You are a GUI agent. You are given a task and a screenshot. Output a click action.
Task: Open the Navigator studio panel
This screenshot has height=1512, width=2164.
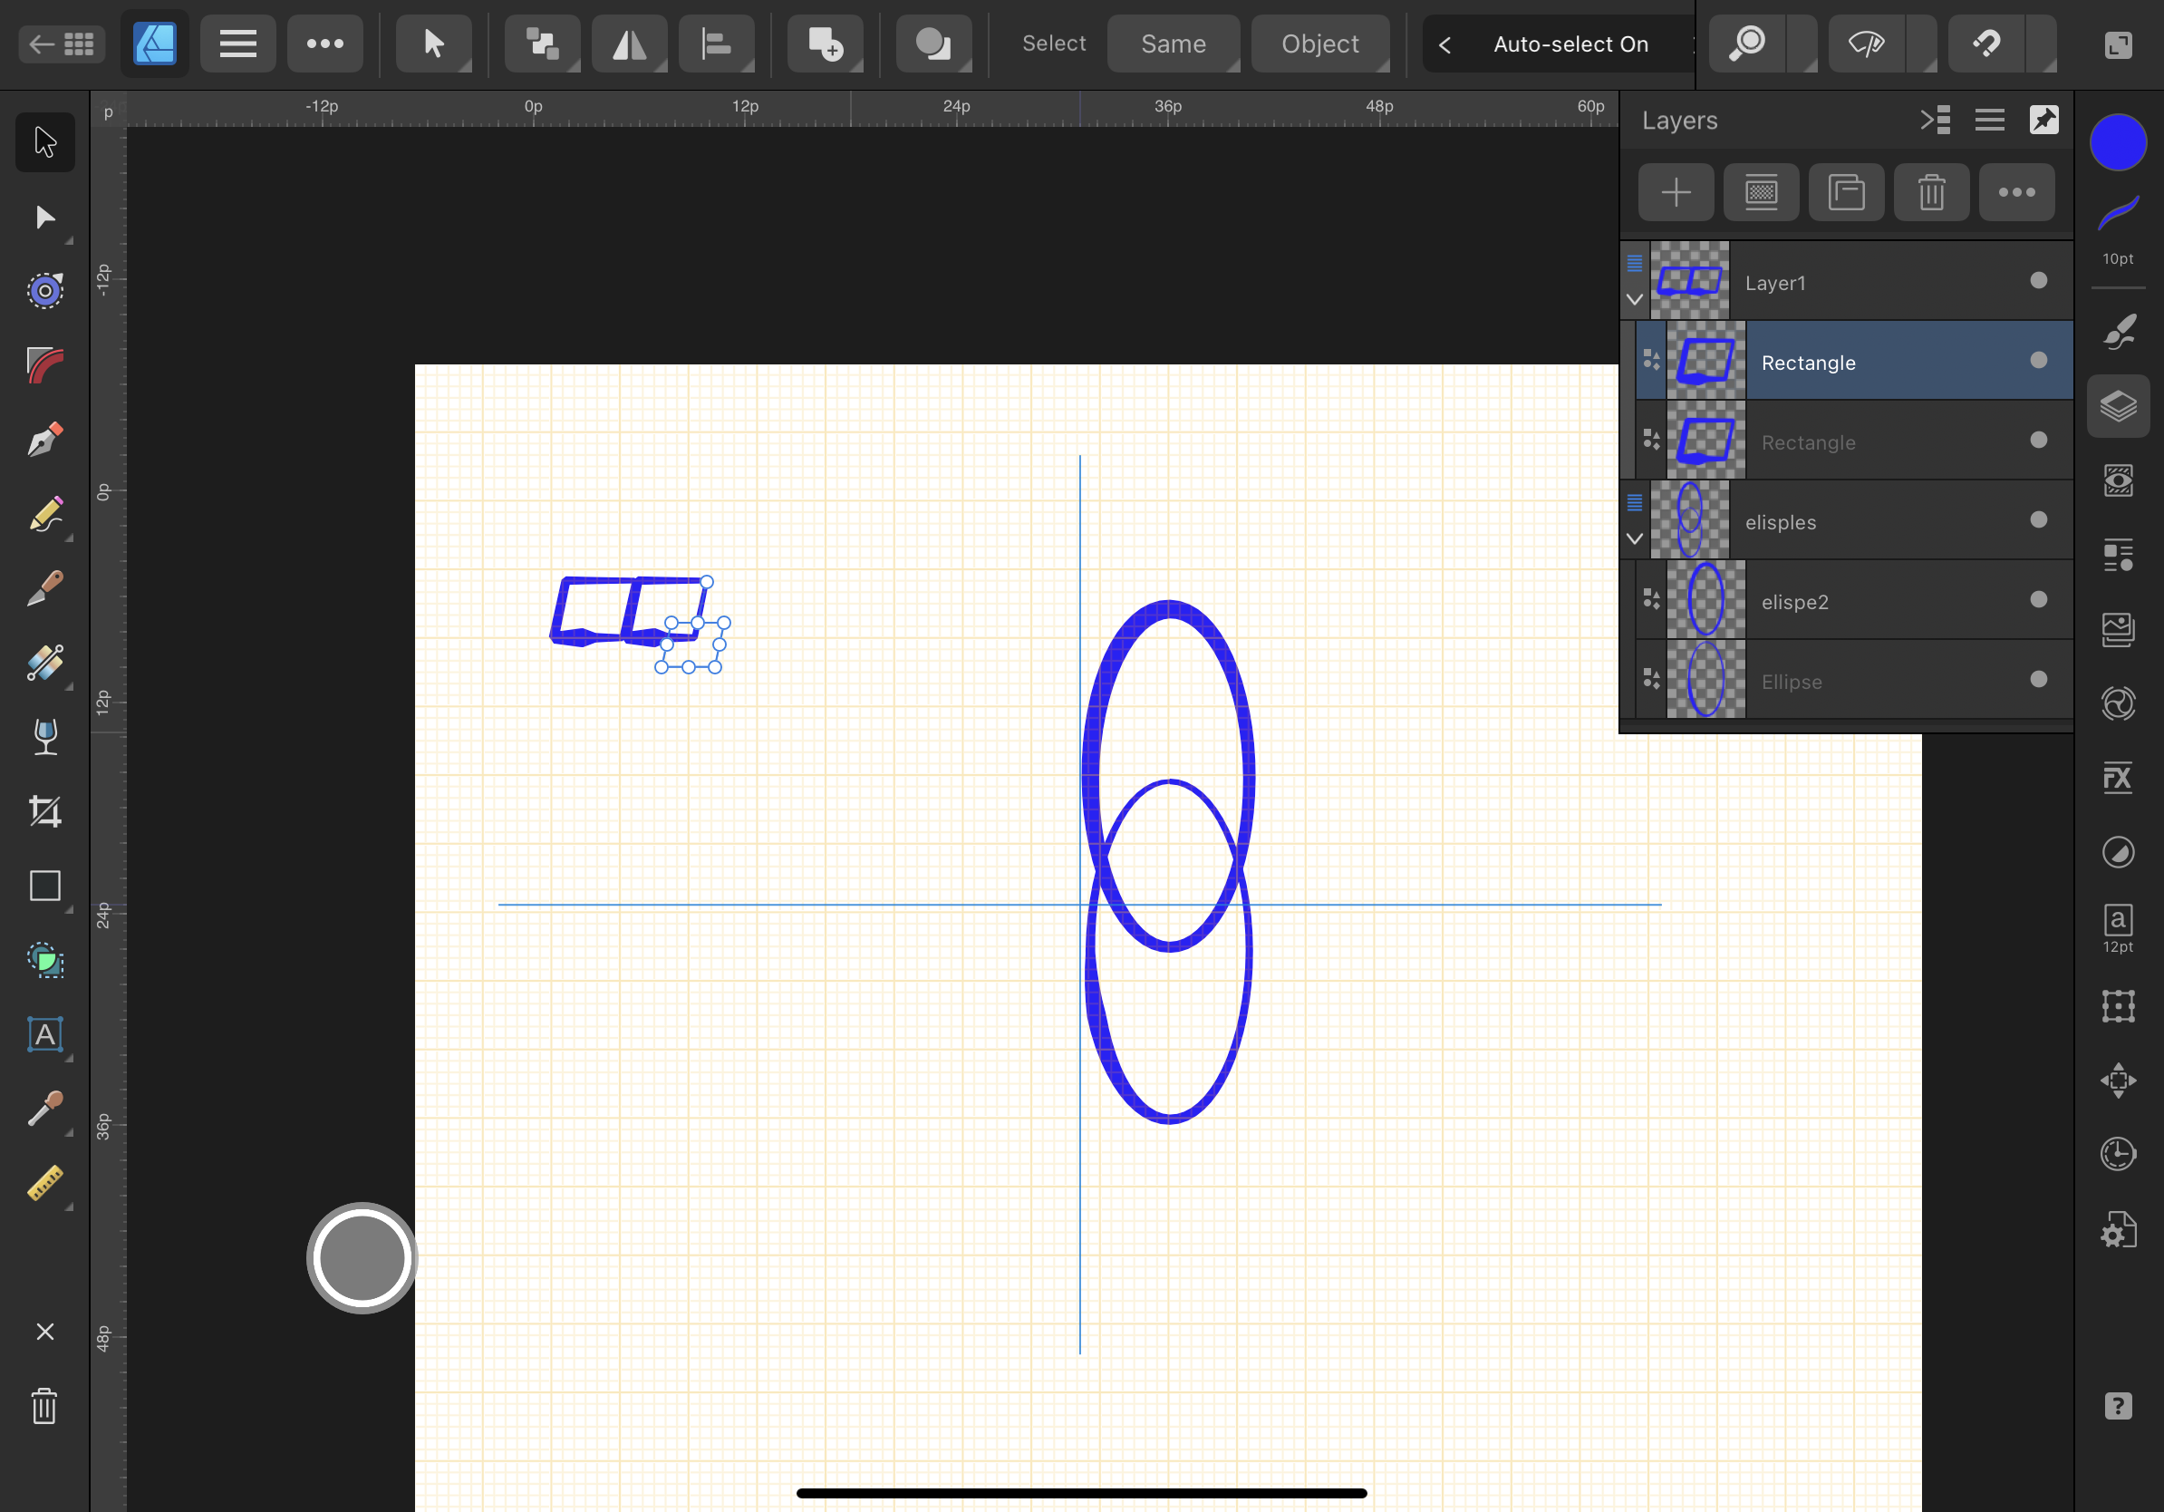(2118, 1081)
